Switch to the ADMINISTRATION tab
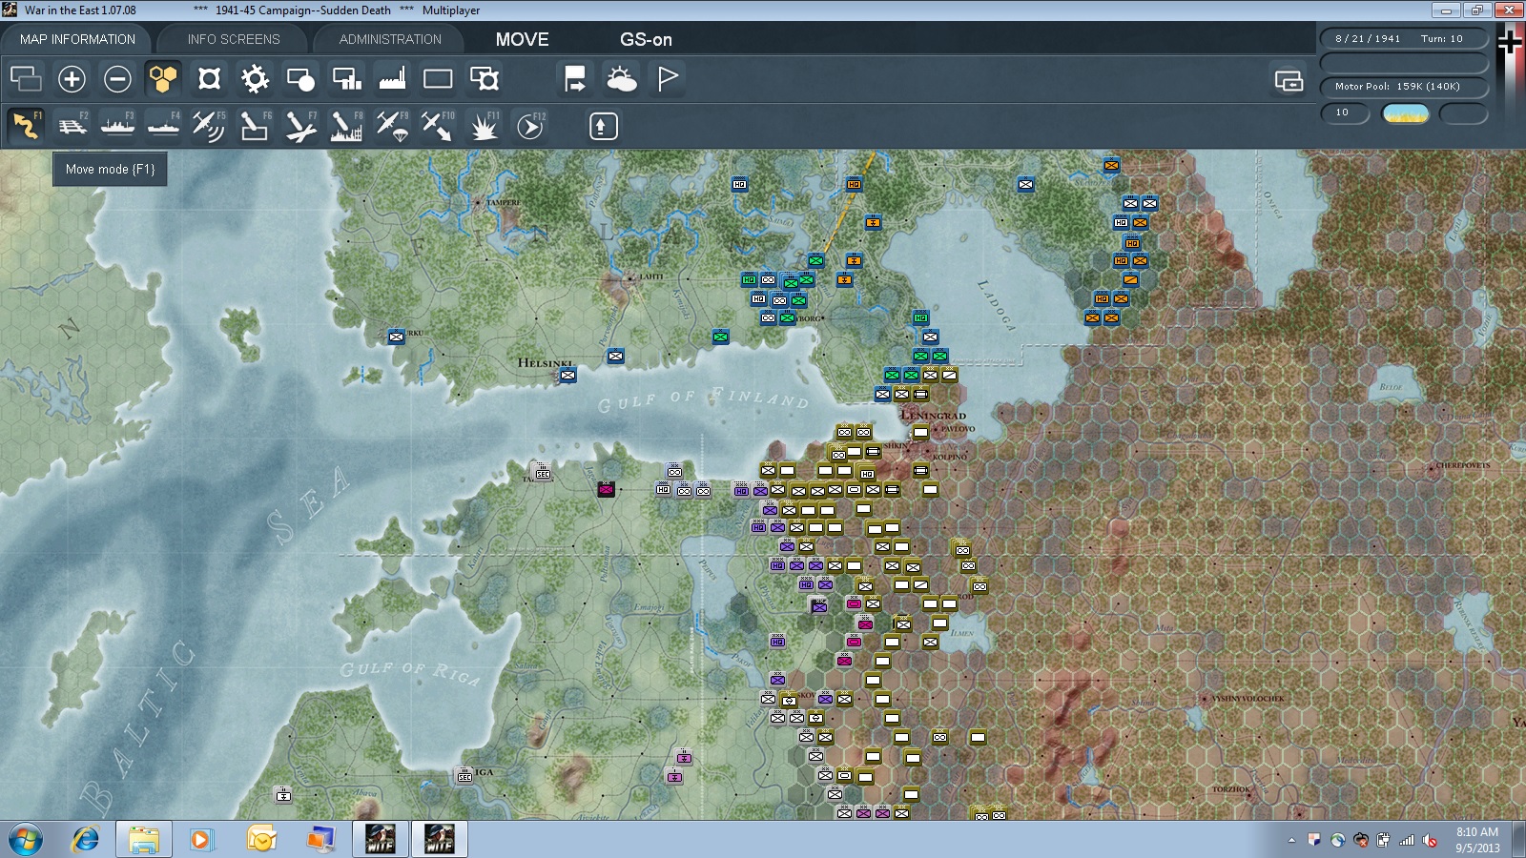Screen dimensions: 1526x858 390,39
